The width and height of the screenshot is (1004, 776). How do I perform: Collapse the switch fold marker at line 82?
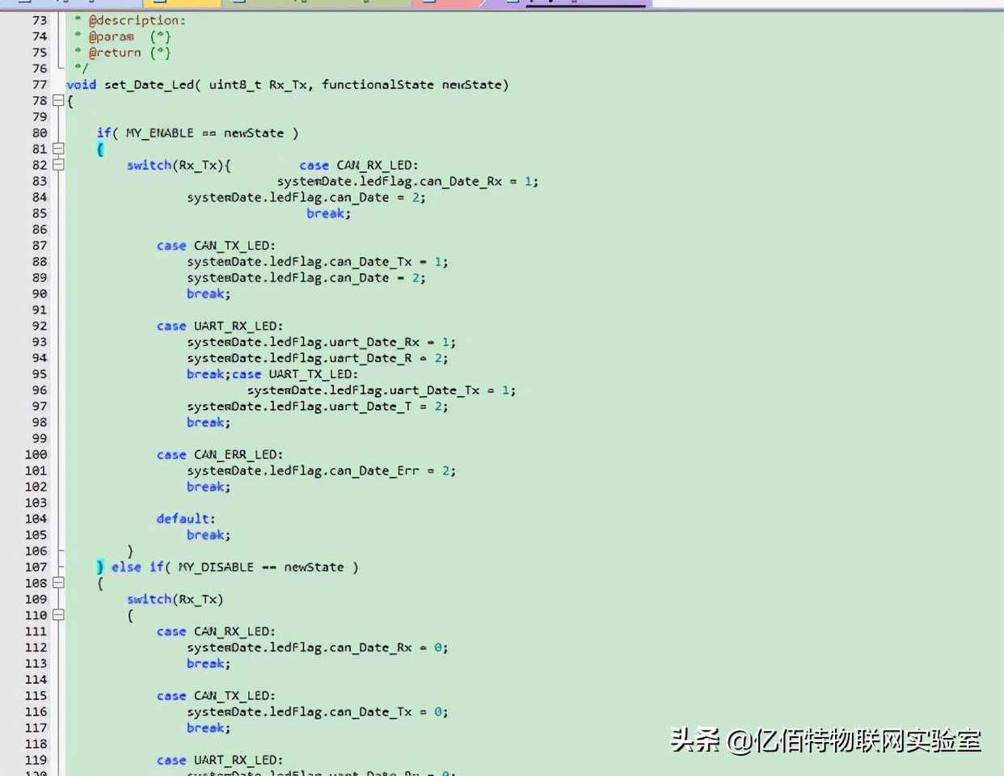[58, 165]
